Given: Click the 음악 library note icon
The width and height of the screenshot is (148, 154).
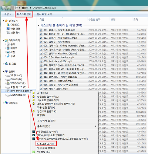Looking at the screenshot, I should click(8, 56).
